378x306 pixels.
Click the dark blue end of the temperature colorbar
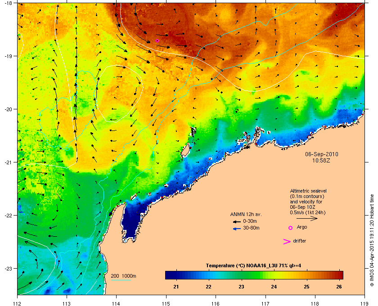pos(169,275)
